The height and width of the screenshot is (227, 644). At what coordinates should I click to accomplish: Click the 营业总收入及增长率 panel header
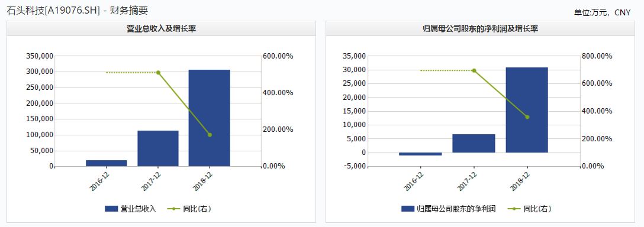tap(161, 29)
